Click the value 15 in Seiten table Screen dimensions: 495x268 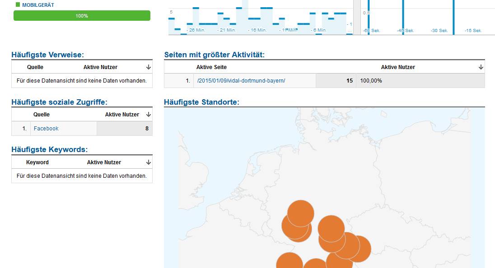click(x=350, y=81)
